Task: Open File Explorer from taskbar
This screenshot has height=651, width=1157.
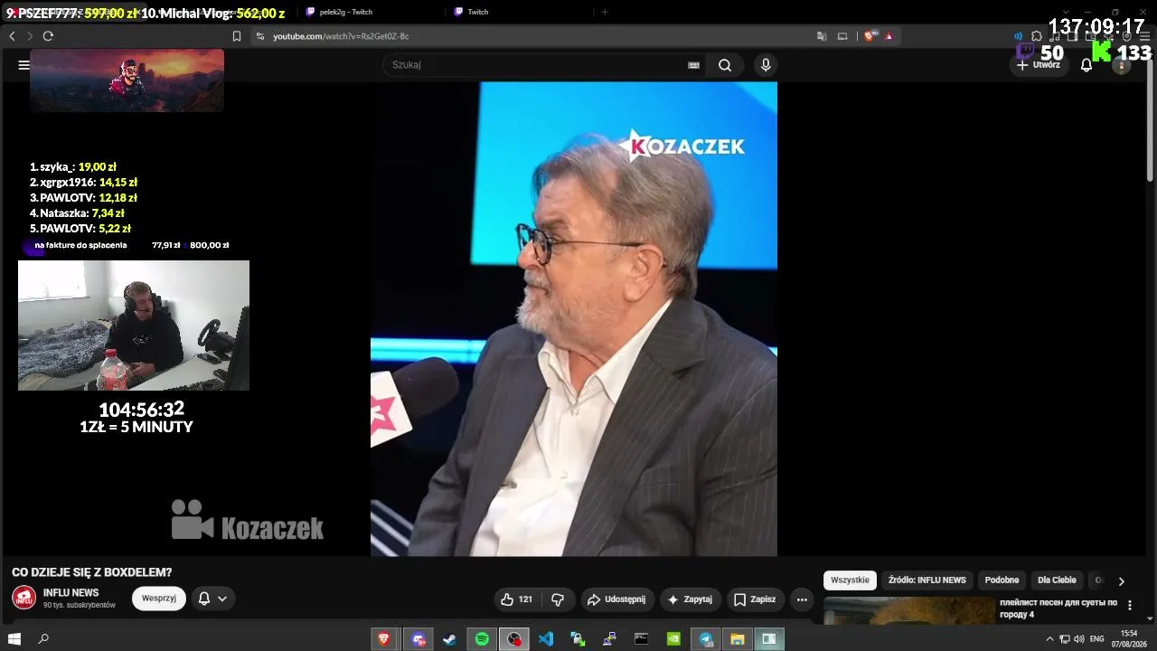Action: [737, 639]
